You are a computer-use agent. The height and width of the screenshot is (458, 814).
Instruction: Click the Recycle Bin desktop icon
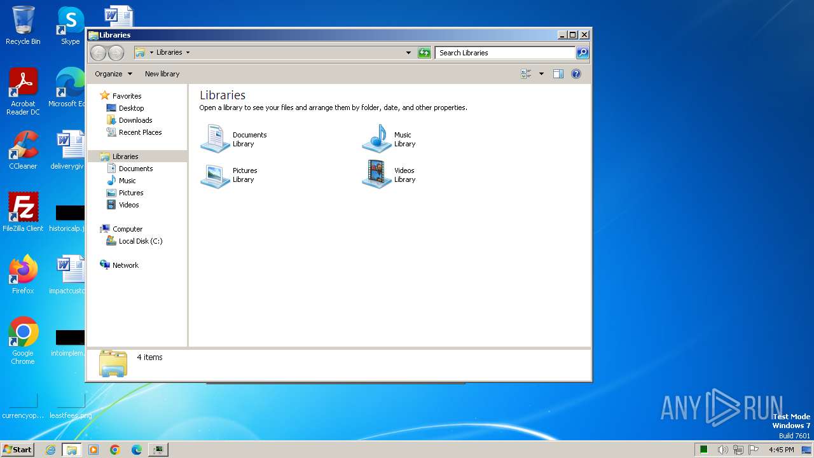[x=23, y=25]
